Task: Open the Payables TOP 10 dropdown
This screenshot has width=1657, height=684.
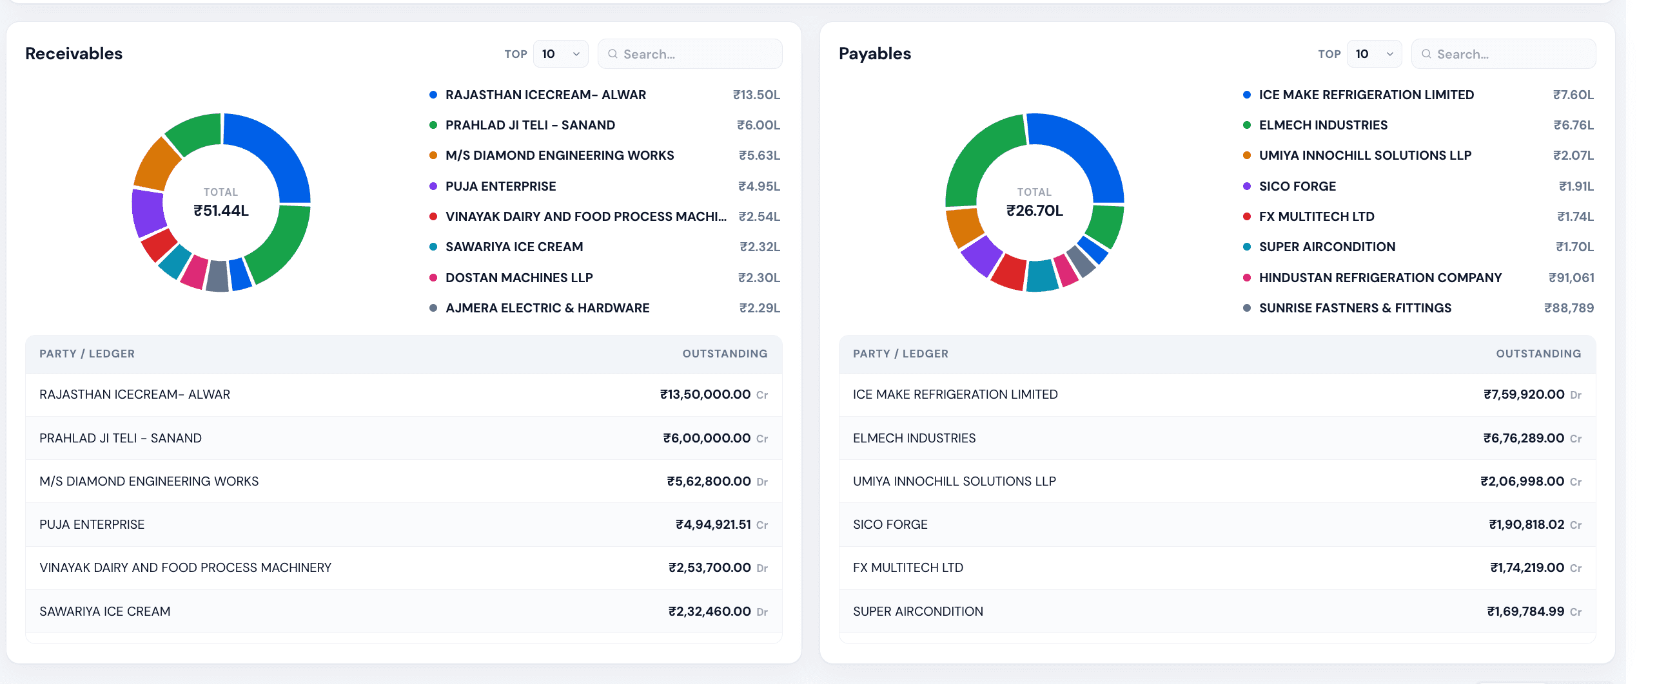Action: [1374, 54]
